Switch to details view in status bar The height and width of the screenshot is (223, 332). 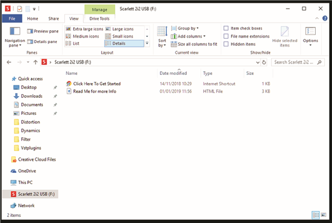(316, 215)
